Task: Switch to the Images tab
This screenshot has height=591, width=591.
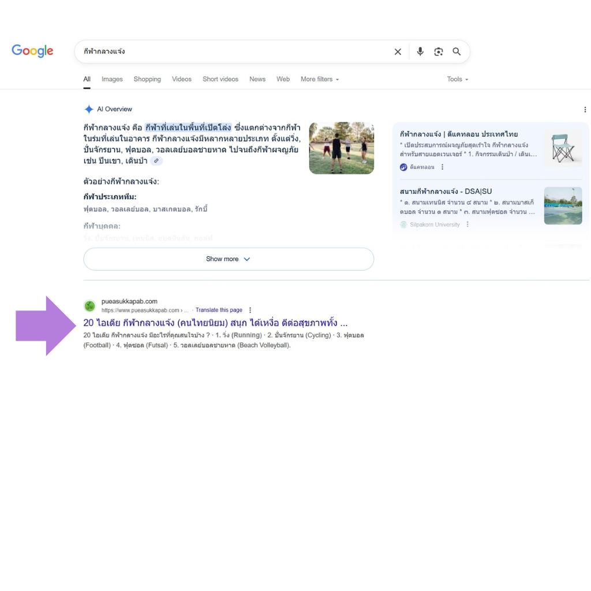Action: [x=112, y=79]
